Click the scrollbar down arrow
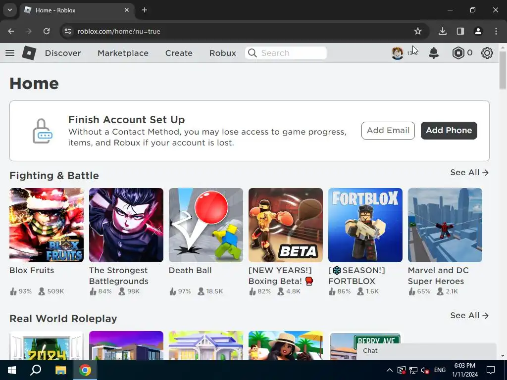 pos(503,356)
